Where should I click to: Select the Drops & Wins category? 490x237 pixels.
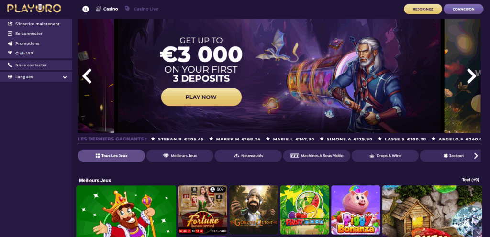pyautogui.click(x=385, y=156)
